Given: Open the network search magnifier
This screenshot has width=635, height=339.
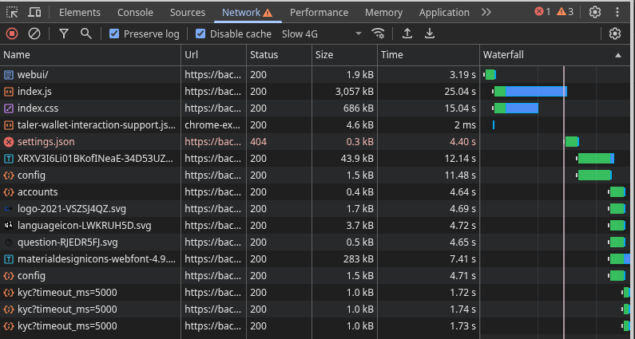Looking at the screenshot, I should (86, 34).
